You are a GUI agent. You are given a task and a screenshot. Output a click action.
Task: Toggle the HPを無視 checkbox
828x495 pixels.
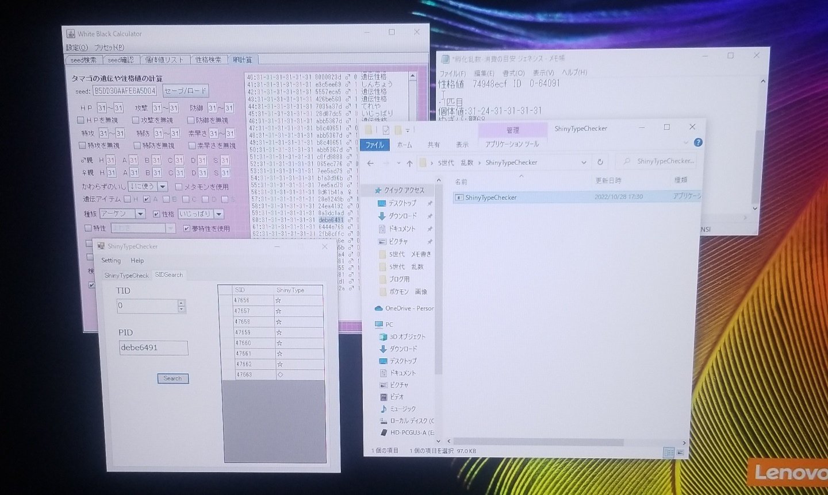tap(80, 120)
